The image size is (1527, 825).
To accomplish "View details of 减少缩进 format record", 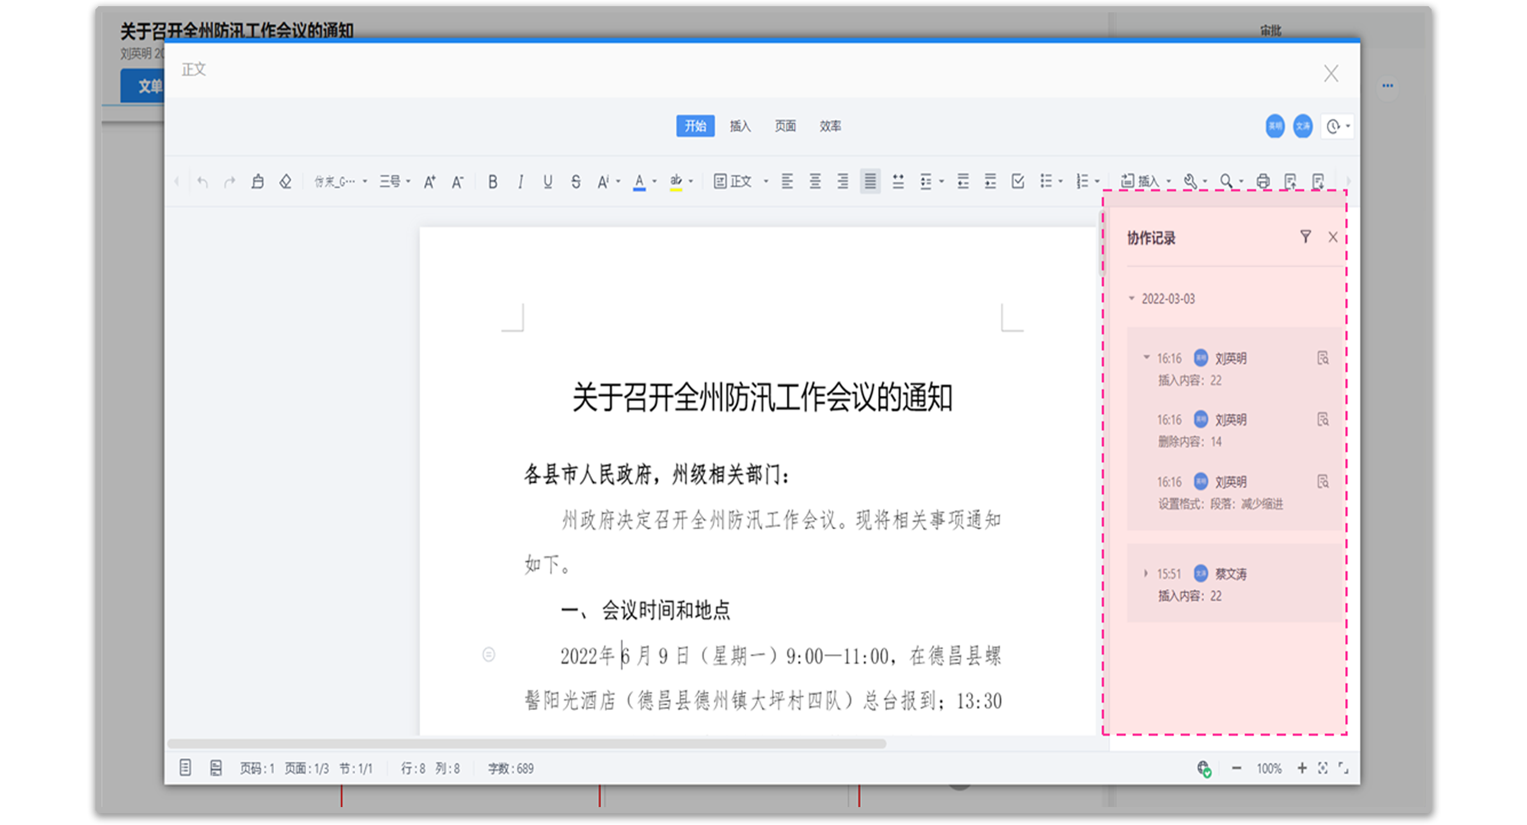I will tap(1323, 482).
